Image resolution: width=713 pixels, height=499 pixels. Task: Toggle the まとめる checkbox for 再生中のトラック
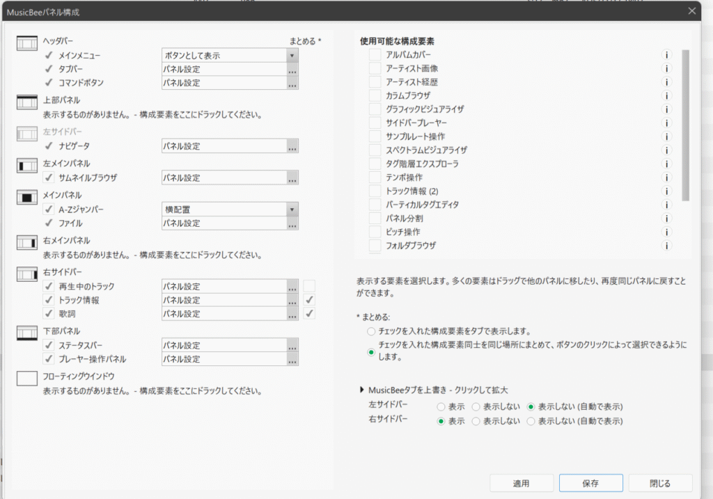click(309, 286)
